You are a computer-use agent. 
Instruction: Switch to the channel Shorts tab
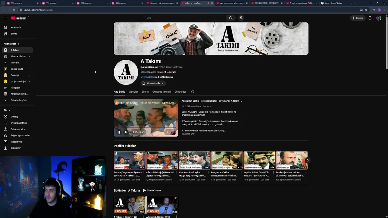click(145, 92)
